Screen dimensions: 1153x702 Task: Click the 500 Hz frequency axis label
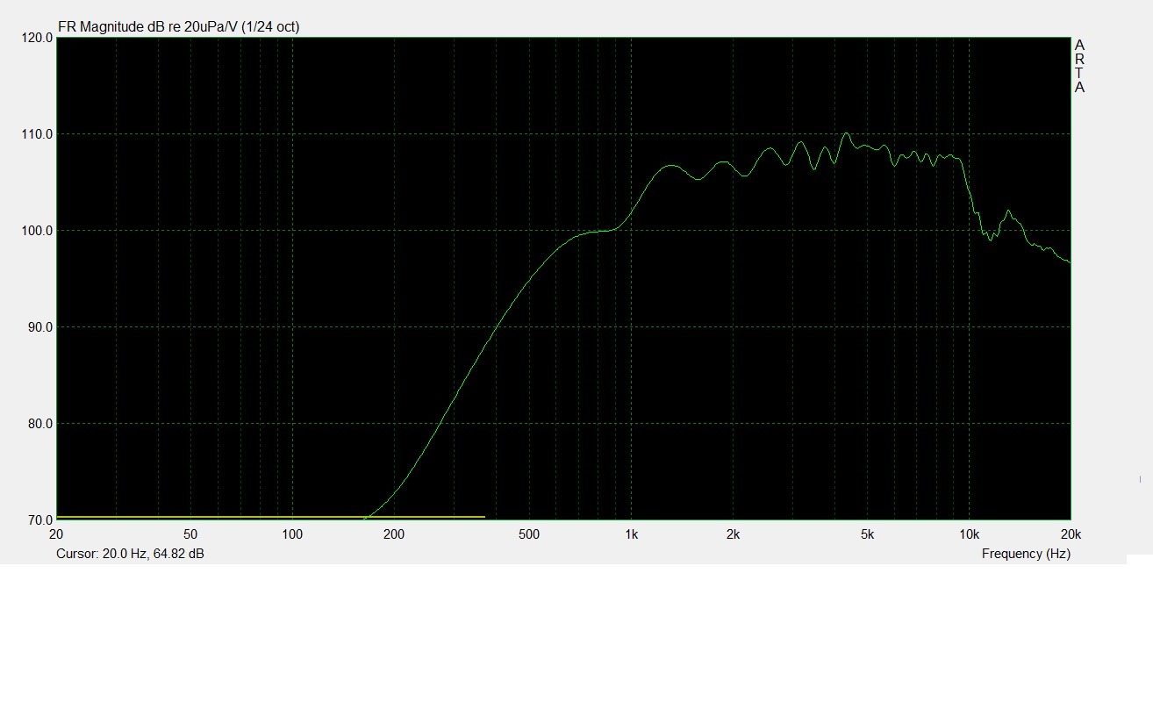coord(528,534)
